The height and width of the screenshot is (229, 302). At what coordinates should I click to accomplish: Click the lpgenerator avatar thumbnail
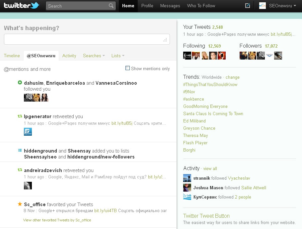coord(28,132)
